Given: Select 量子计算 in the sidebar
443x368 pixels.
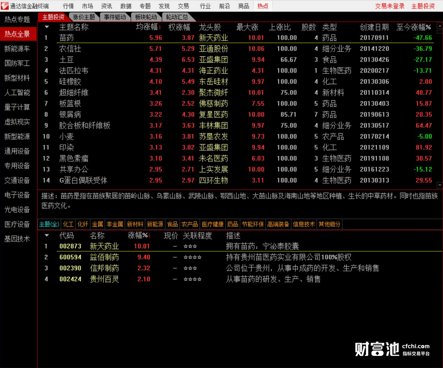Looking at the screenshot, I should pyautogui.click(x=17, y=107).
